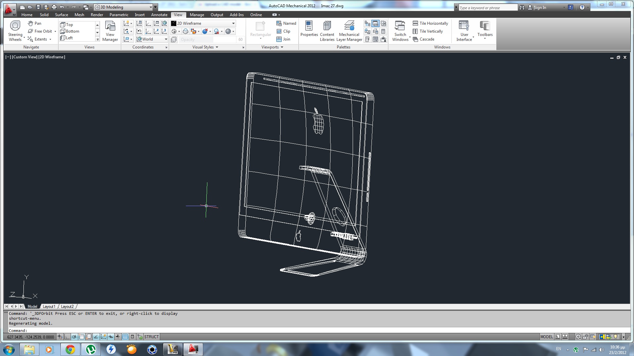Toggle Ortho mode in status bar
Viewport: 634px width, 356px height.
[x=67, y=337]
